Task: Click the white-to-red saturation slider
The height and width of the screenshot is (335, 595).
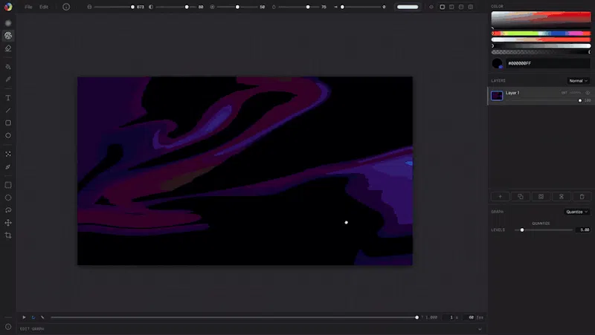Action: (541, 39)
